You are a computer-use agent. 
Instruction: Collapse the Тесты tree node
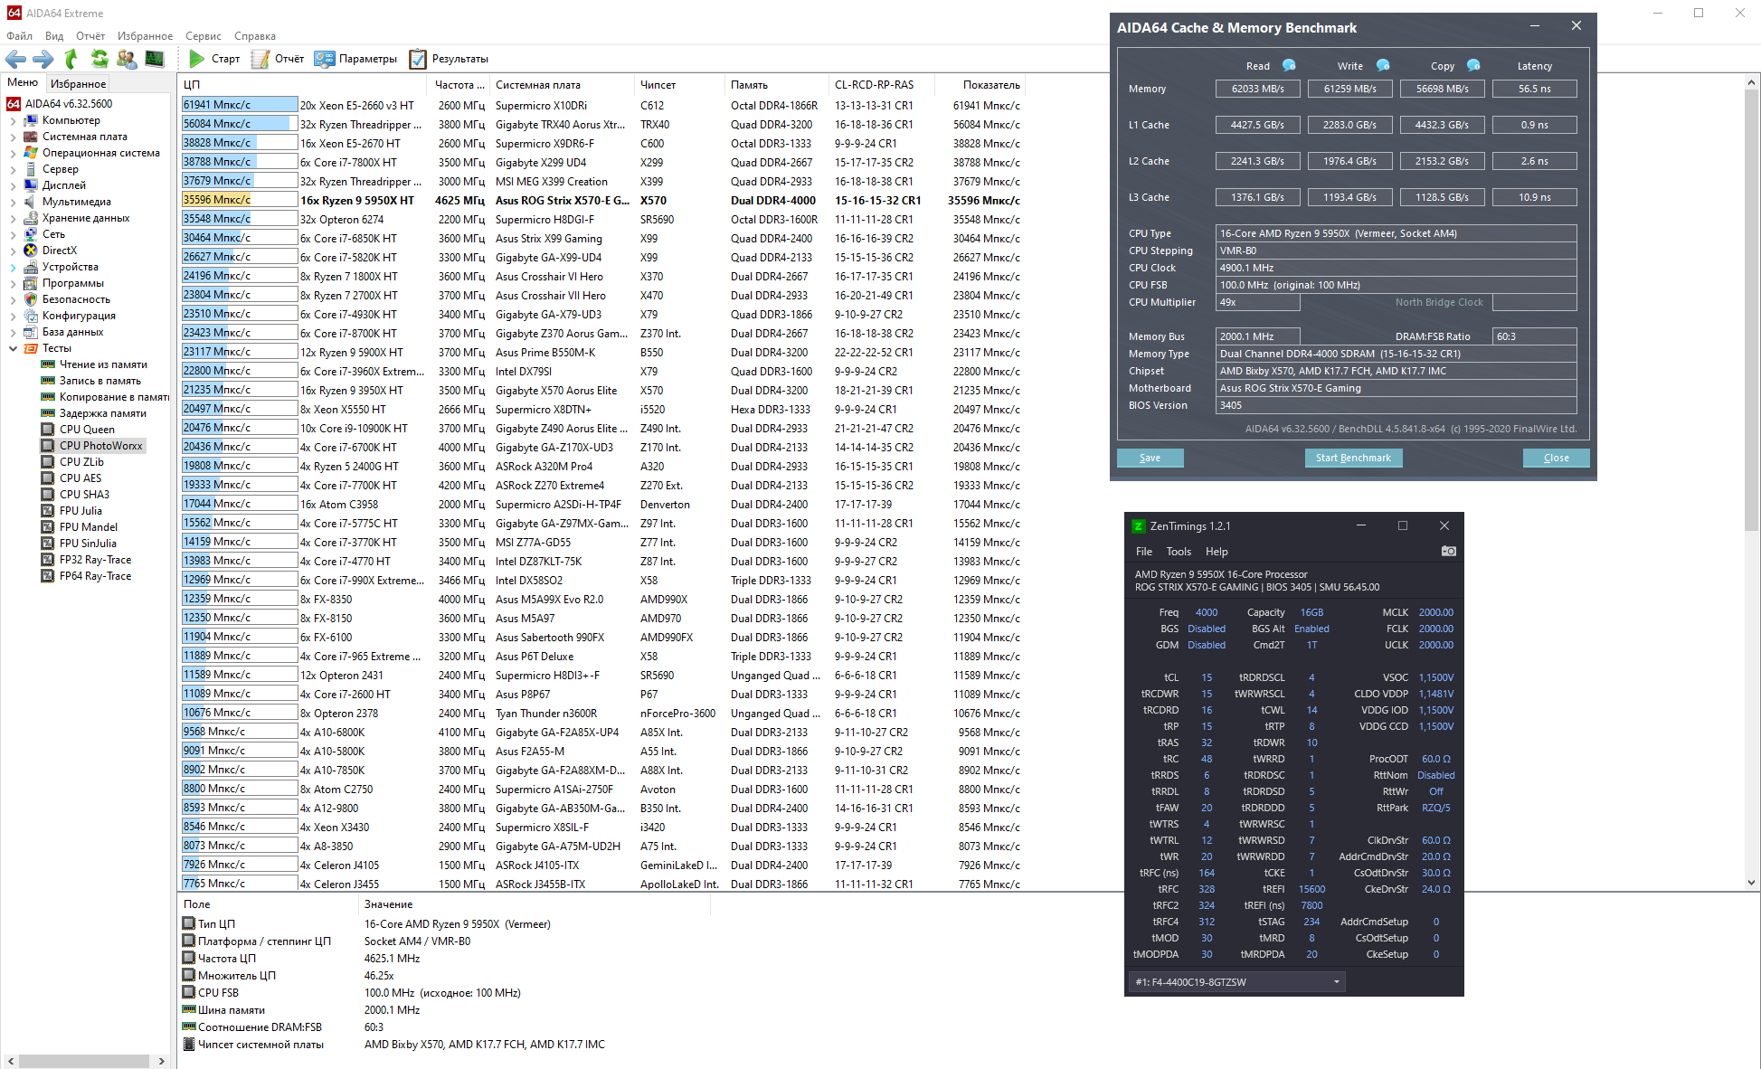point(13,348)
